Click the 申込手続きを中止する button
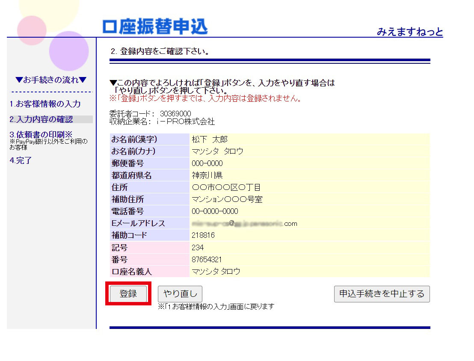Image resolution: width=474 pixels, height=361 pixels. click(382, 294)
